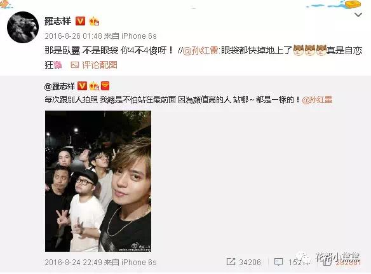Open the 2016-8-24 22:49 original post timestamp
This screenshot has width=371, height=274.
[73, 263]
